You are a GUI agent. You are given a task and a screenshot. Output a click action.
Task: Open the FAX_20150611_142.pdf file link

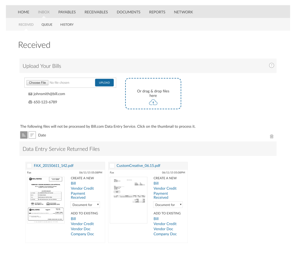pos(54,166)
